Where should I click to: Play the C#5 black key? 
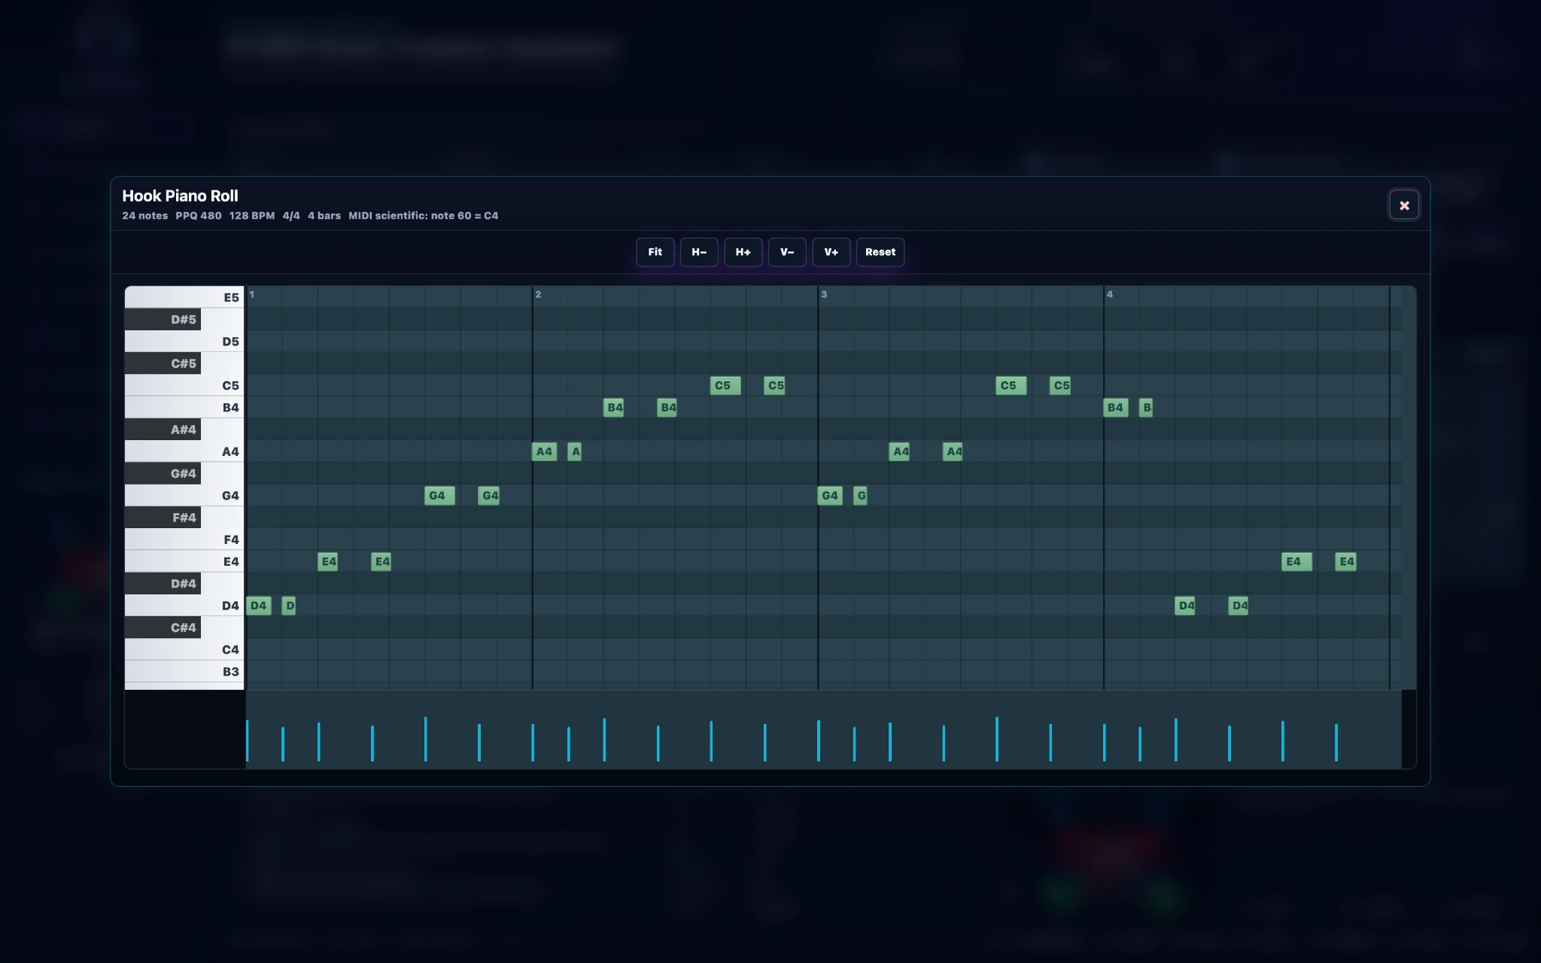click(163, 363)
